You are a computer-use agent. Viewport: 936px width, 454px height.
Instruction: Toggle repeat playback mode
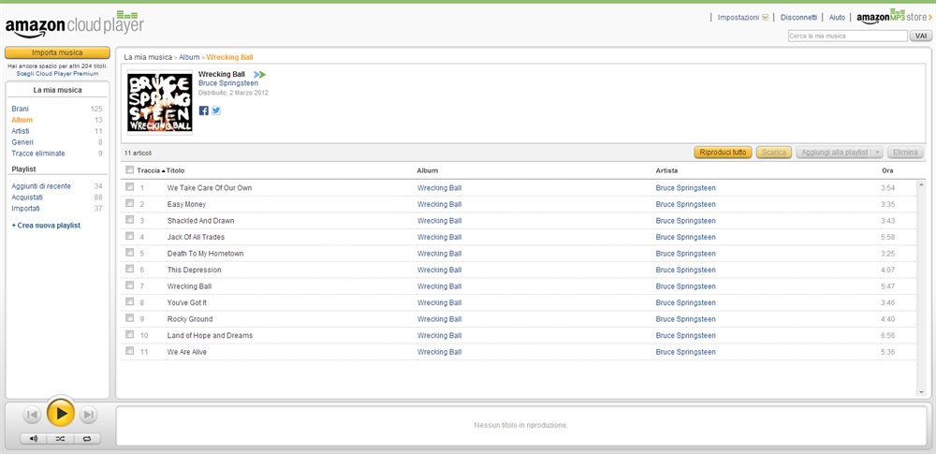[87, 439]
